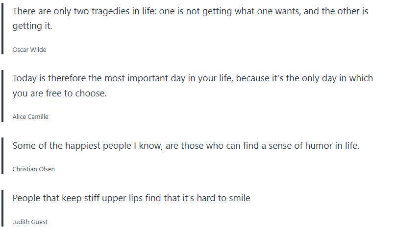Click the word "People" starting the last quote
Viewport: 396px width, 230px height.
tap(27, 198)
